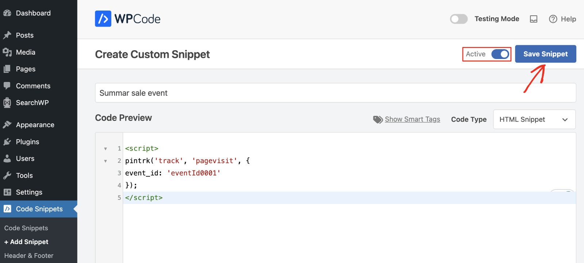Click the Help question mark icon
Image resolution: width=584 pixels, height=263 pixels.
point(553,19)
